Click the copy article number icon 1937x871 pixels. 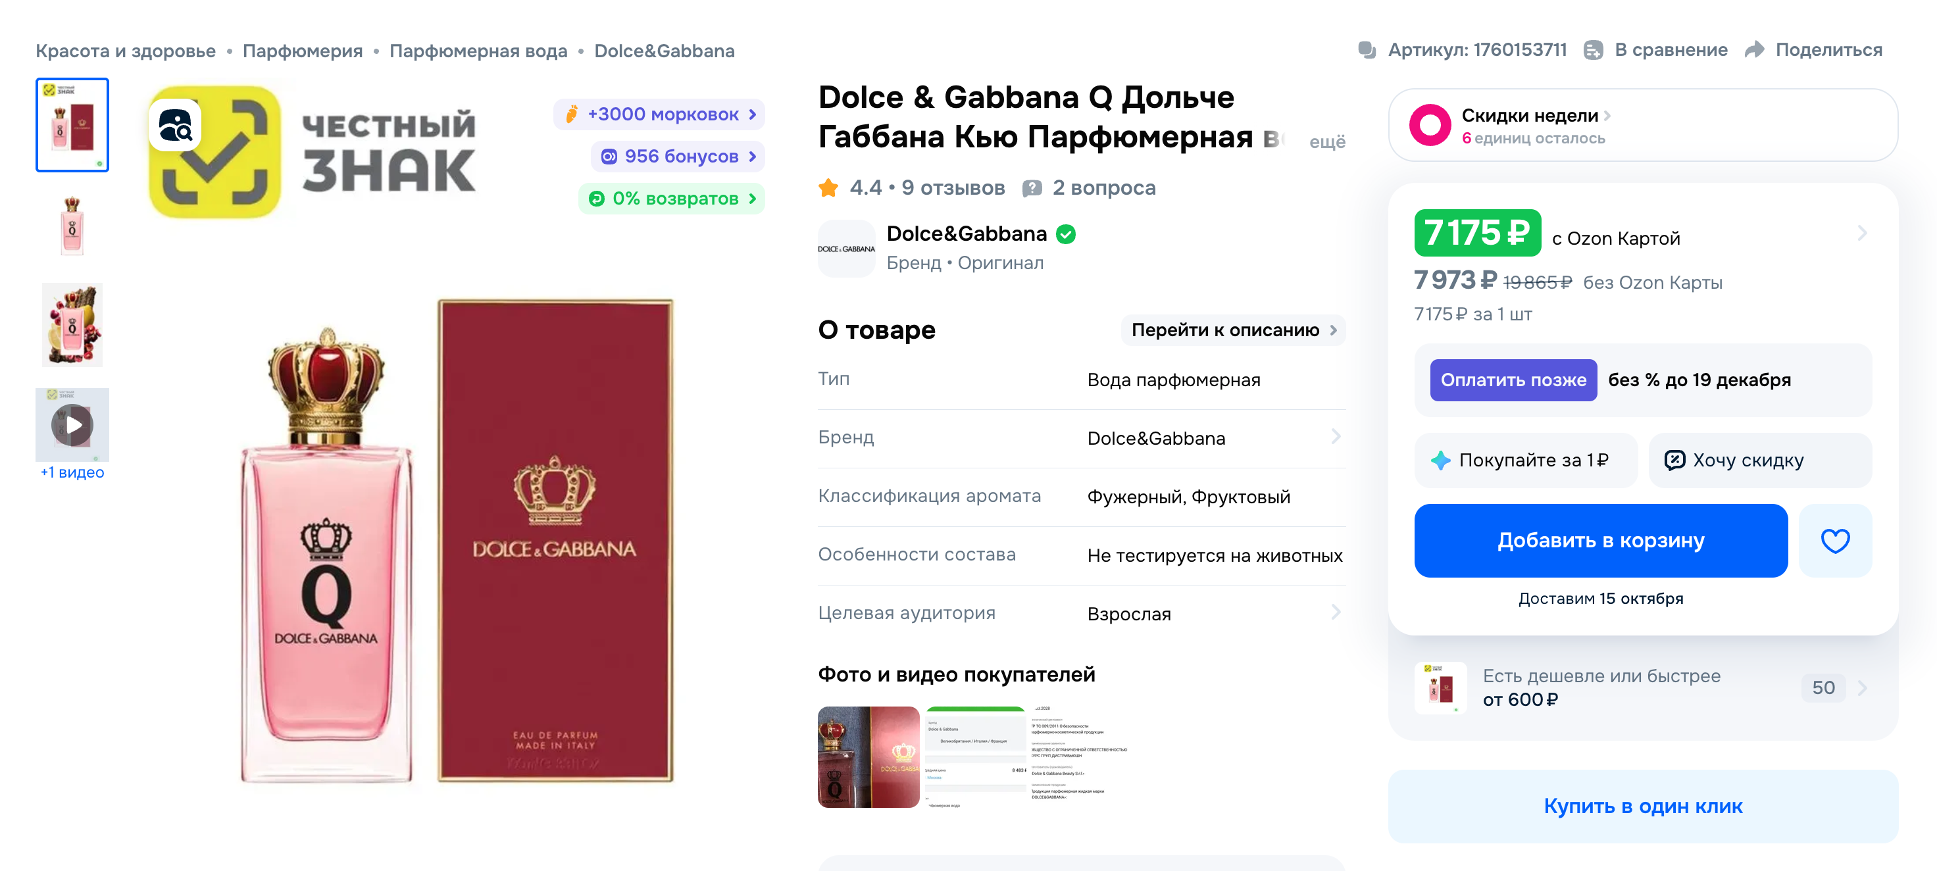pyautogui.click(x=1367, y=51)
